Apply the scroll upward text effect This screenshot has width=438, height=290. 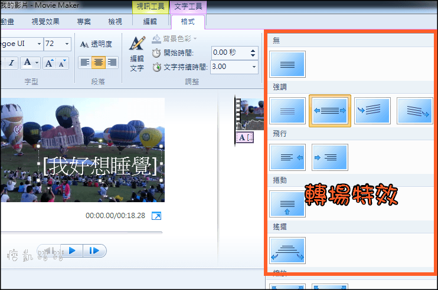tap(287, 204)
